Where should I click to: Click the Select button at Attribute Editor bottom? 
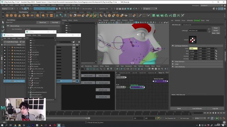[x=179, y=109]
